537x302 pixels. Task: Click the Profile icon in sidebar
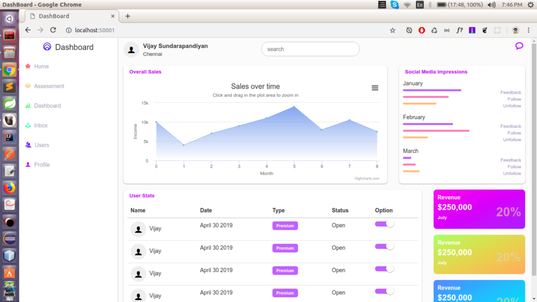(28, 165)
